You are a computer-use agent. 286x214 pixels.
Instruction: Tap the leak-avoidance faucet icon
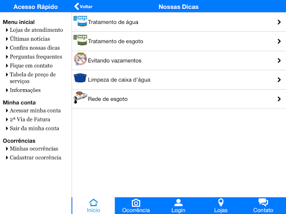tap(80, 59)
